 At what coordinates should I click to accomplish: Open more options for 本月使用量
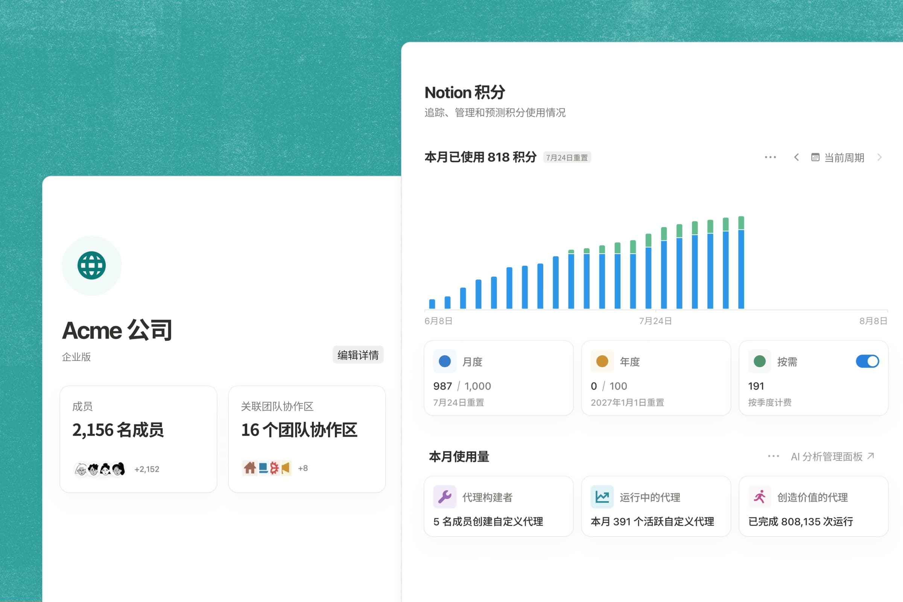[773, 456]
